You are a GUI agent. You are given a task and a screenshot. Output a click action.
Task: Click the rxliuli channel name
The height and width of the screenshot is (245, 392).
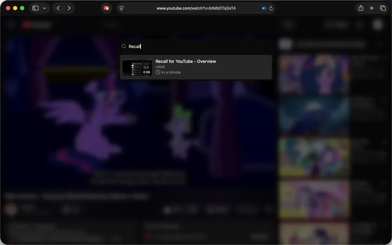click(x=160, y=67)
